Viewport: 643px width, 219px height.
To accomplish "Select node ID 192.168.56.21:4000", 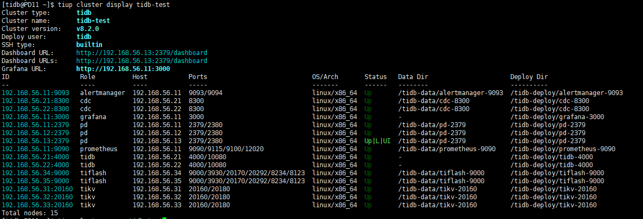I will (x=35, y=157).
